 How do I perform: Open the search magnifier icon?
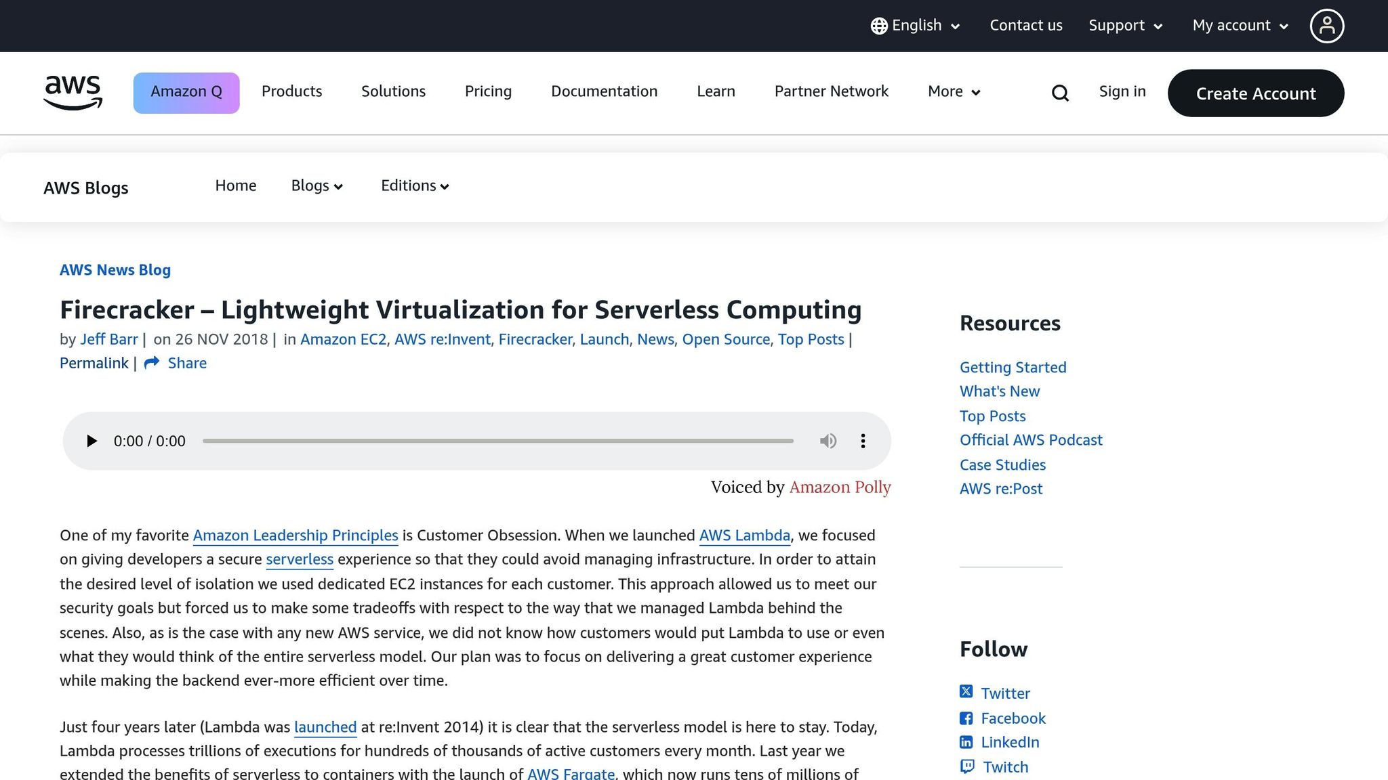[1060, 93]
